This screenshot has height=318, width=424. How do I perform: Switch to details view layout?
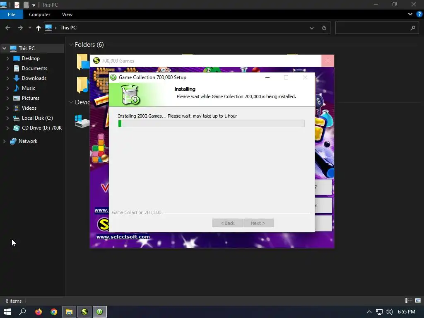pyautogui.click(x=409, y=301)
